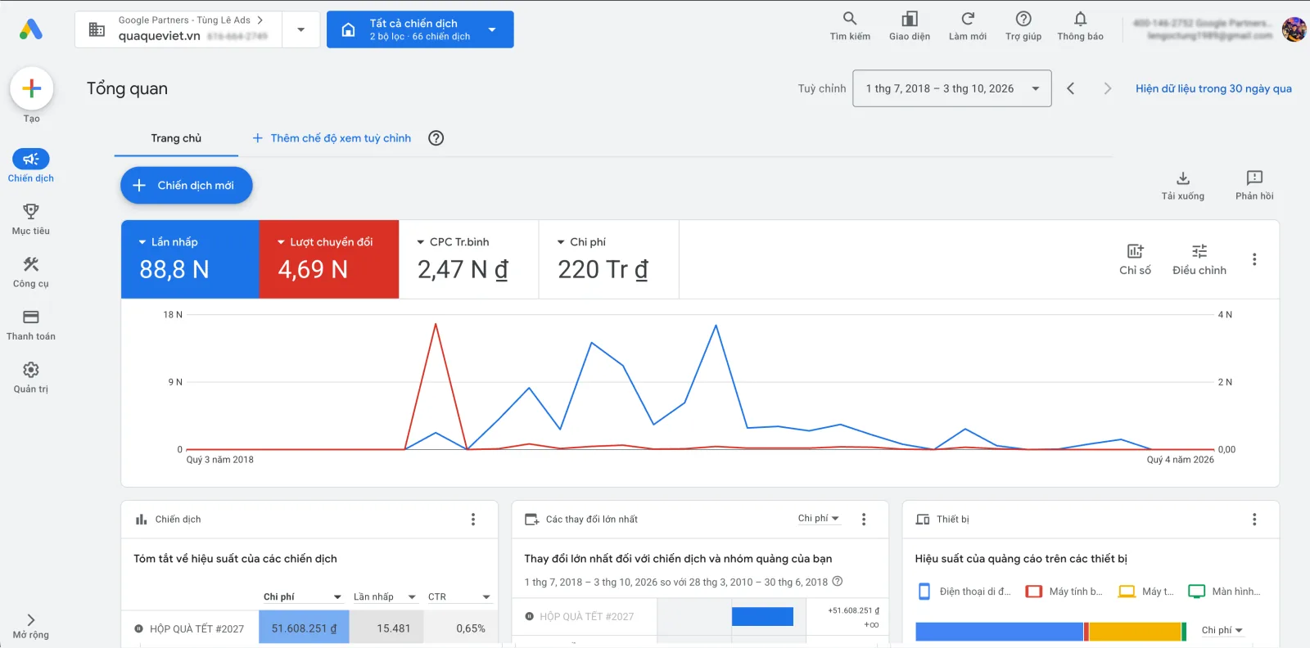Open Chiến dịch in the sidebar
This screenshot has height=648, width=1310.
point(31,166)
